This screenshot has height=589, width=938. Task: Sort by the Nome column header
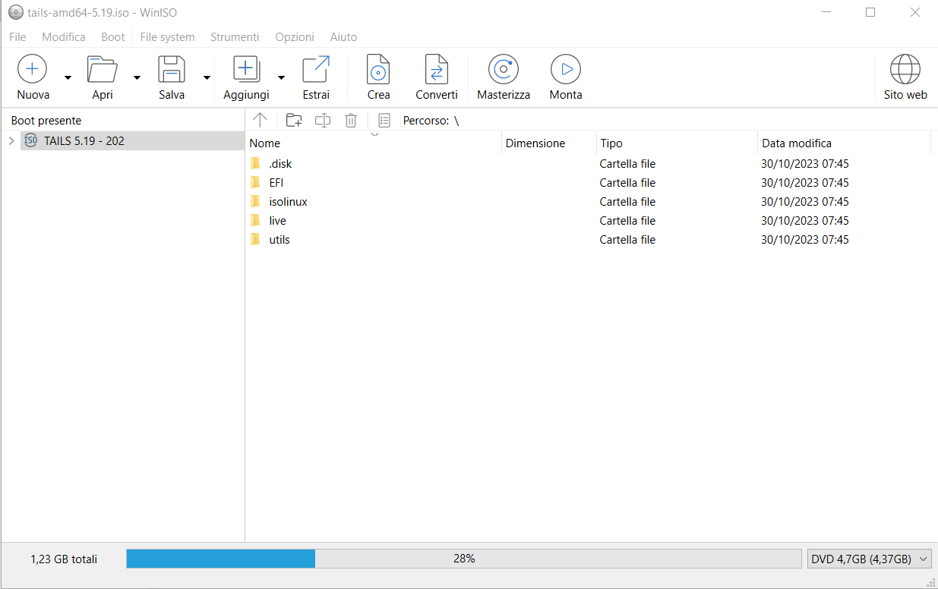coord(374,143)
